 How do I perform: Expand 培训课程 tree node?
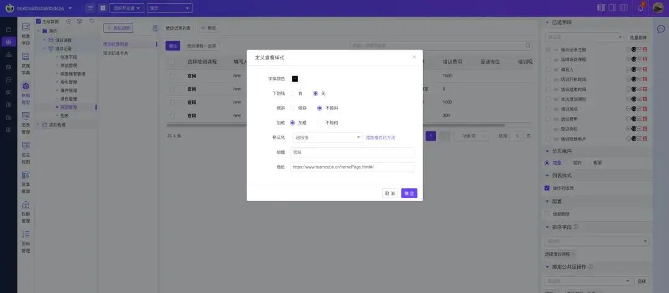click(44, 40)
